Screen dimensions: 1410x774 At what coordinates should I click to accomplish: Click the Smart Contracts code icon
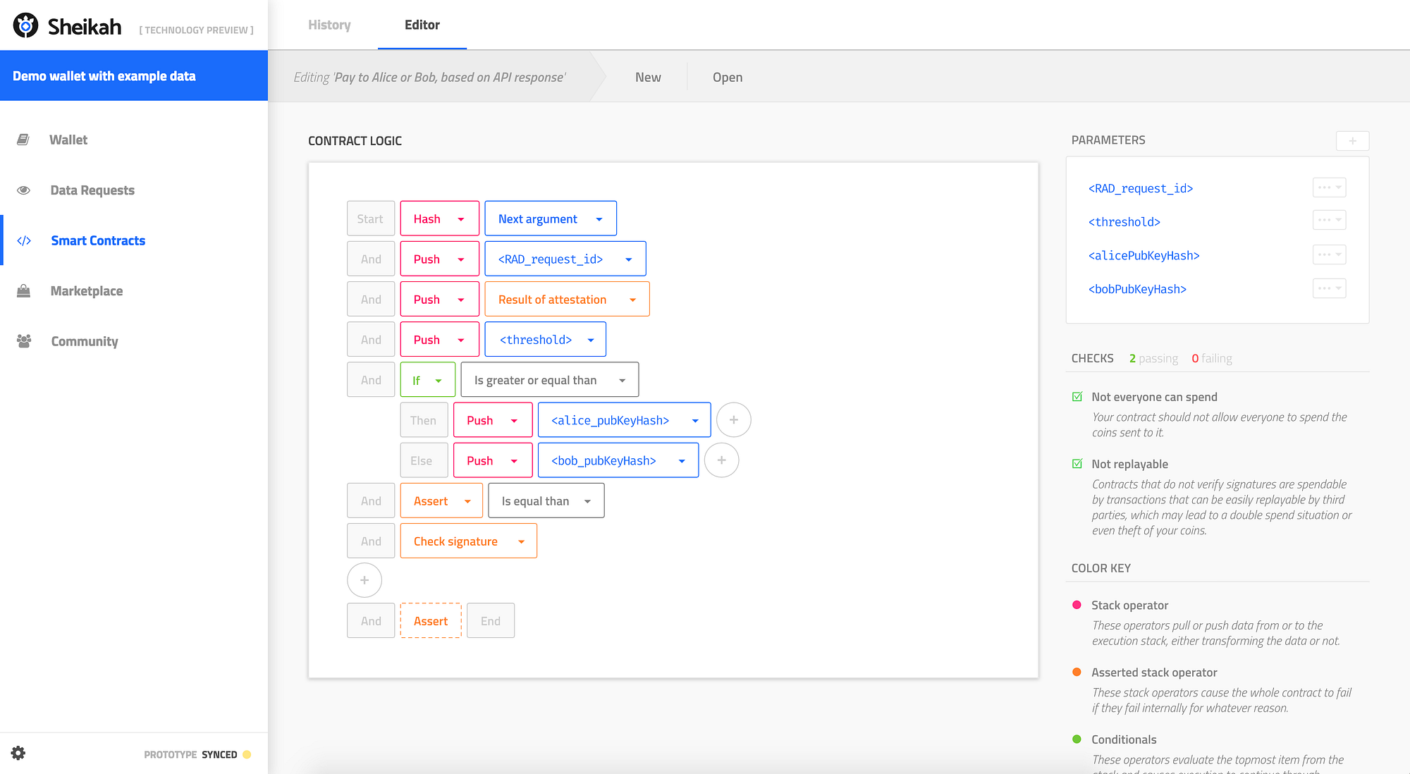click(24, 241)
